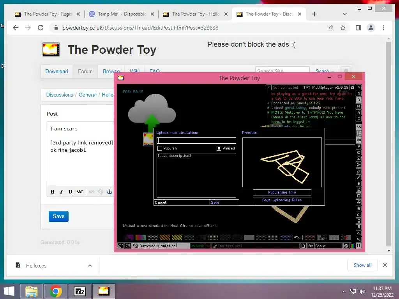Viewport: 399px width, 299px height.
Task: Open renderer options (rainbow icon)
Action: pos(352,246)
